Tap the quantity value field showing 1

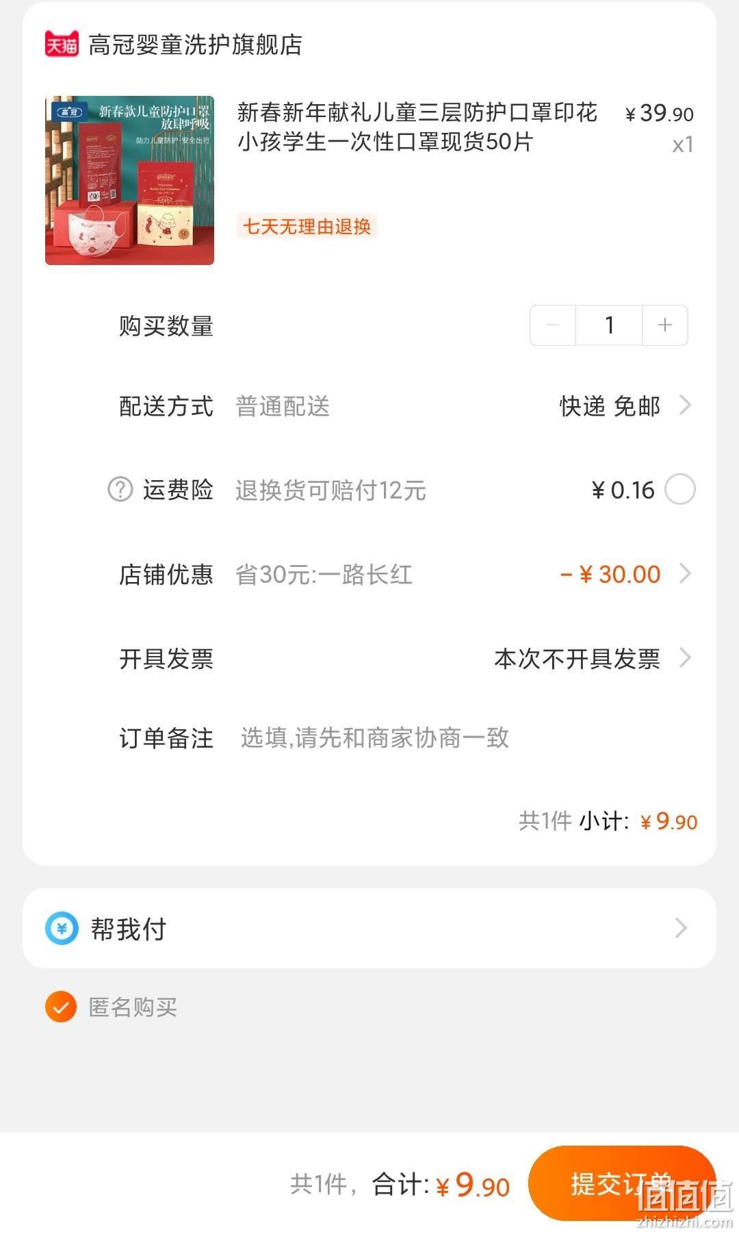(609, 325)
